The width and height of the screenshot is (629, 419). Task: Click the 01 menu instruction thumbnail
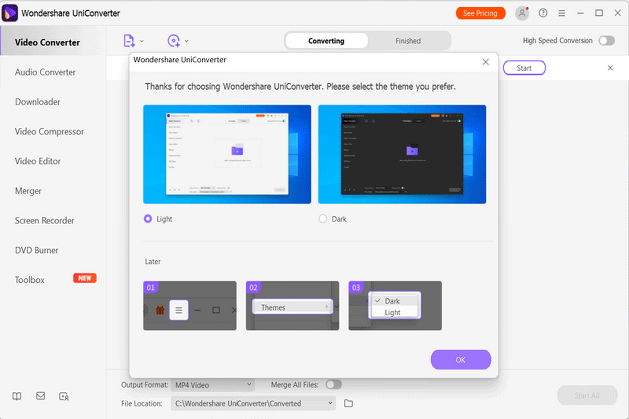[x=190, y=306]
